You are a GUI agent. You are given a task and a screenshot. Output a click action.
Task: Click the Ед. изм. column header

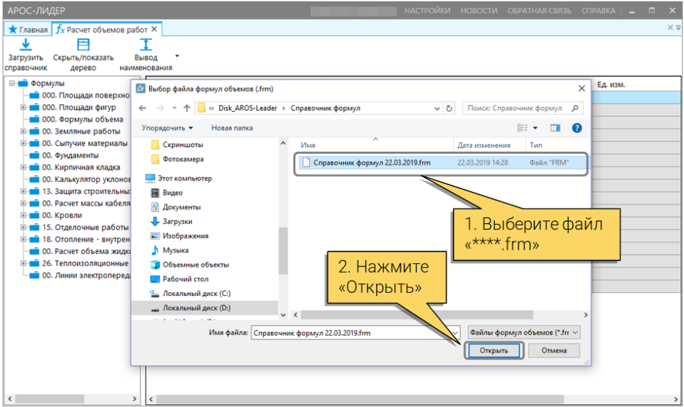click(611, 85)
